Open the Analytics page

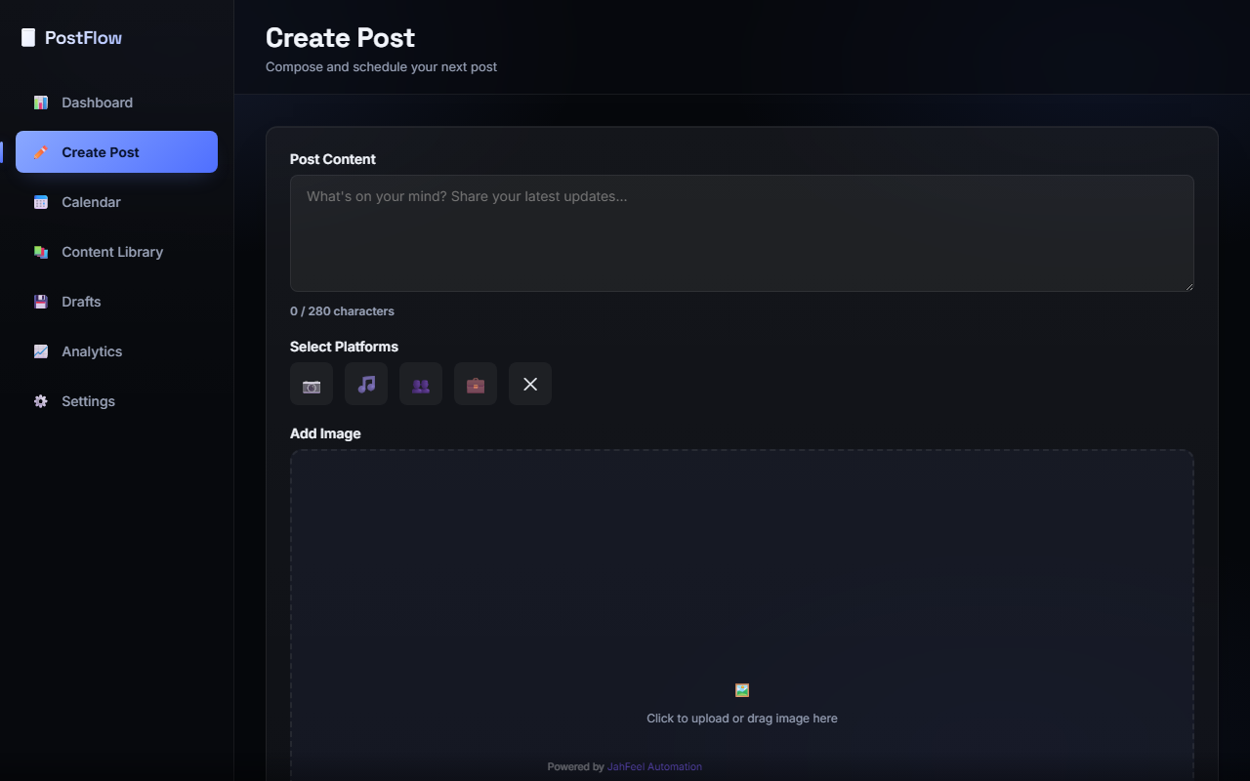(116, 351)
